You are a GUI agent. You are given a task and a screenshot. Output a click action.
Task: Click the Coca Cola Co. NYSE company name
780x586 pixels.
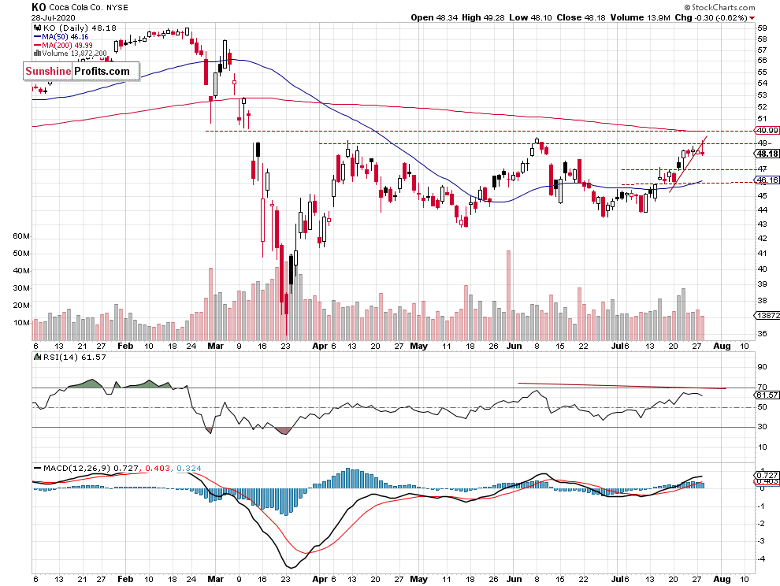click(88, 7)
